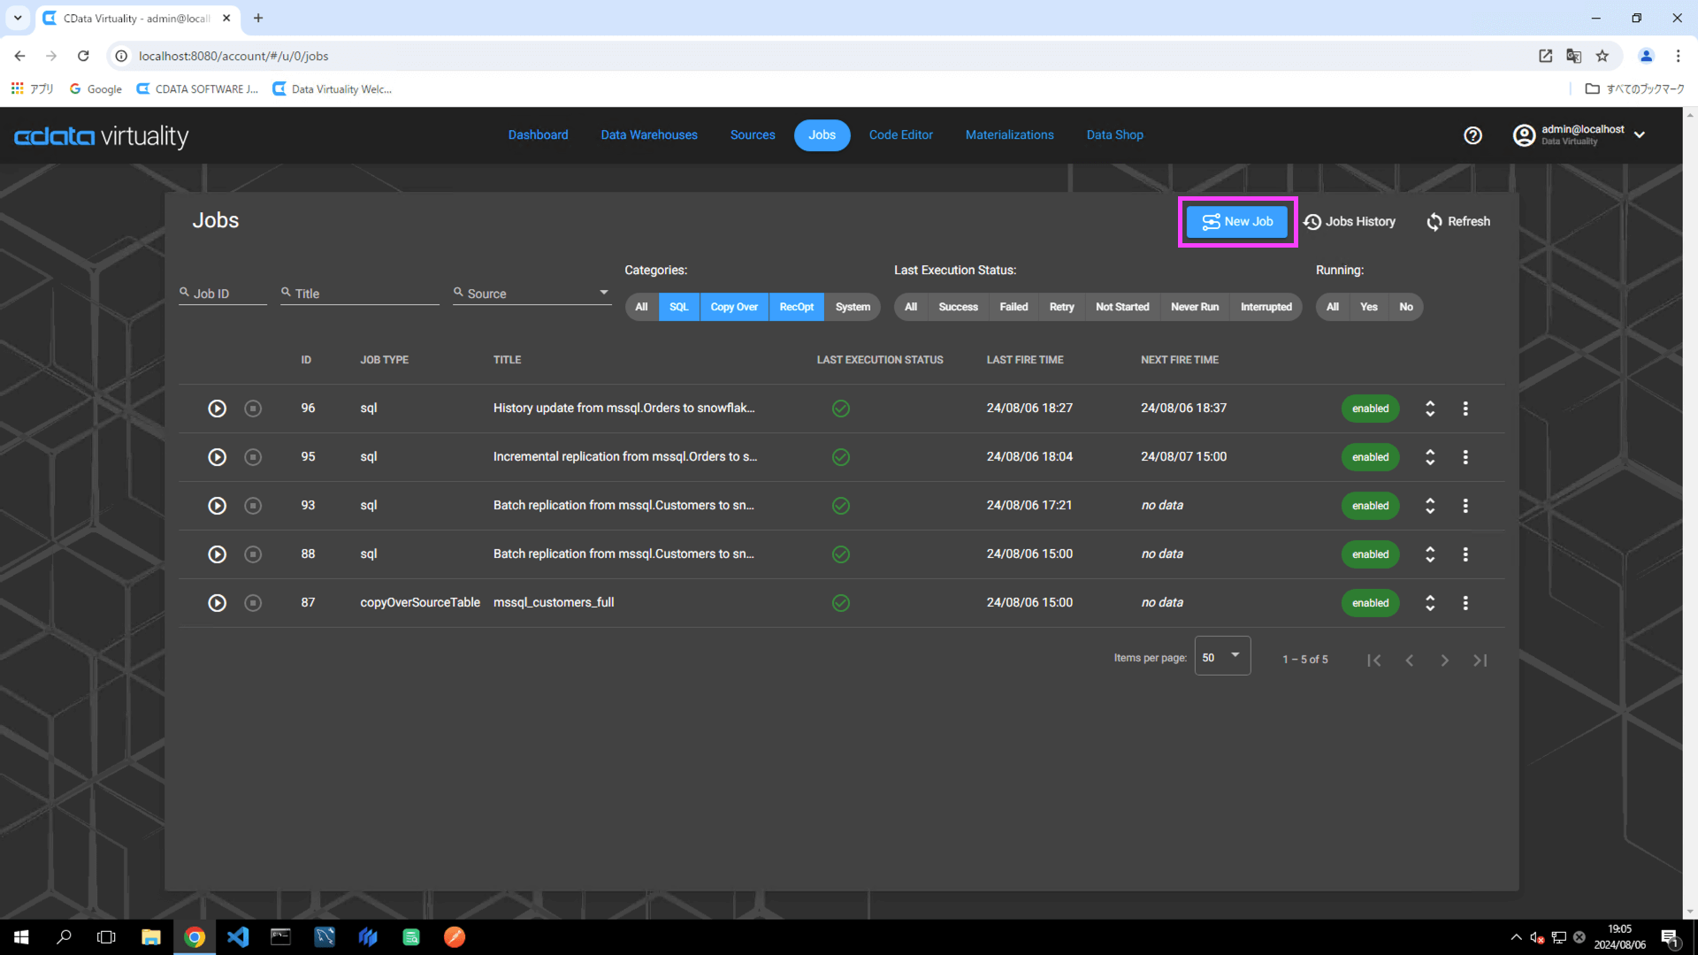Select Failed execution status filter
Screen dimensions: 1698x955
pos(1013,307)
